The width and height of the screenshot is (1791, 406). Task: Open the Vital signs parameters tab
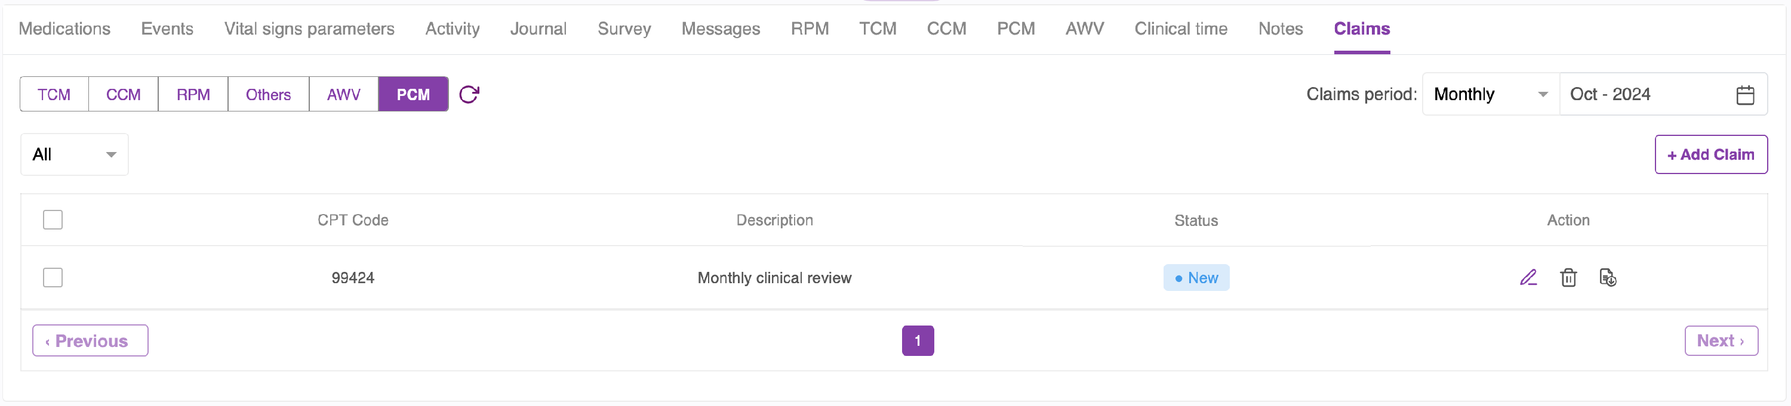pos(309,29)
